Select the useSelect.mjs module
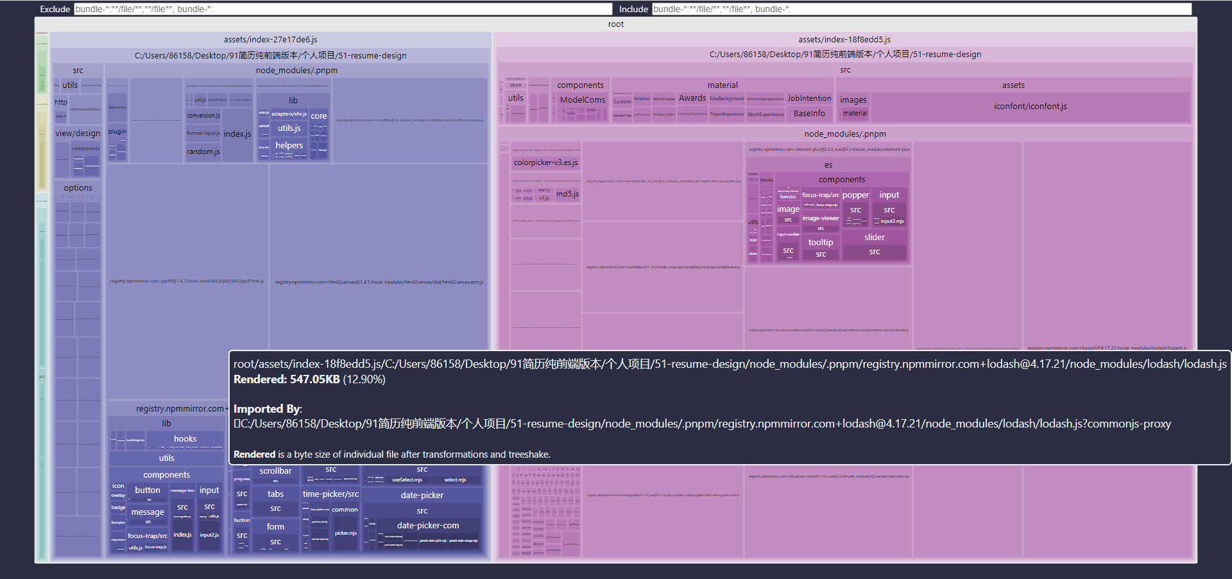The image size is (1232, 579). pos(407,480)
